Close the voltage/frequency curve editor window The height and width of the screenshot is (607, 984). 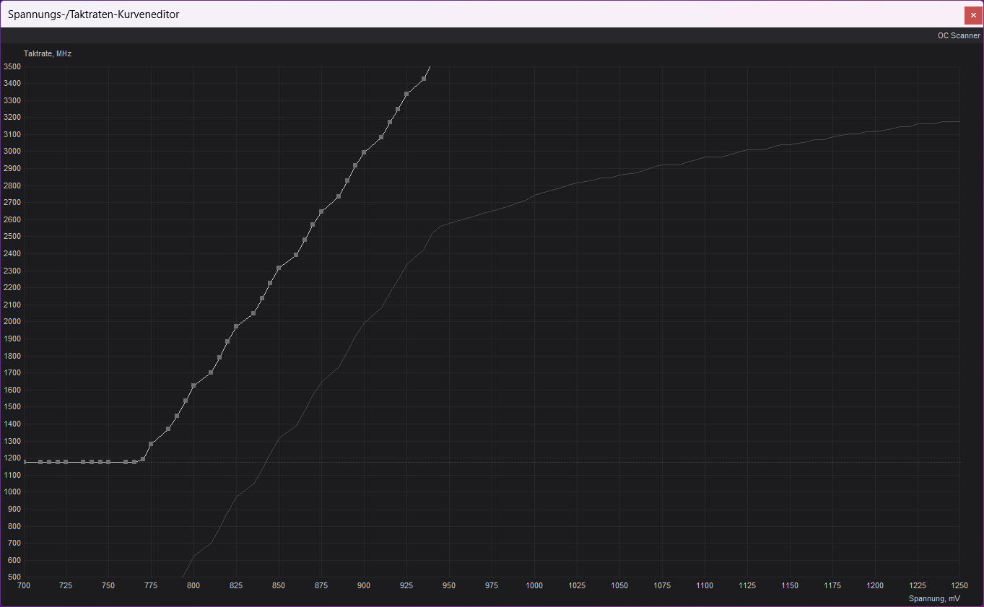972,14
